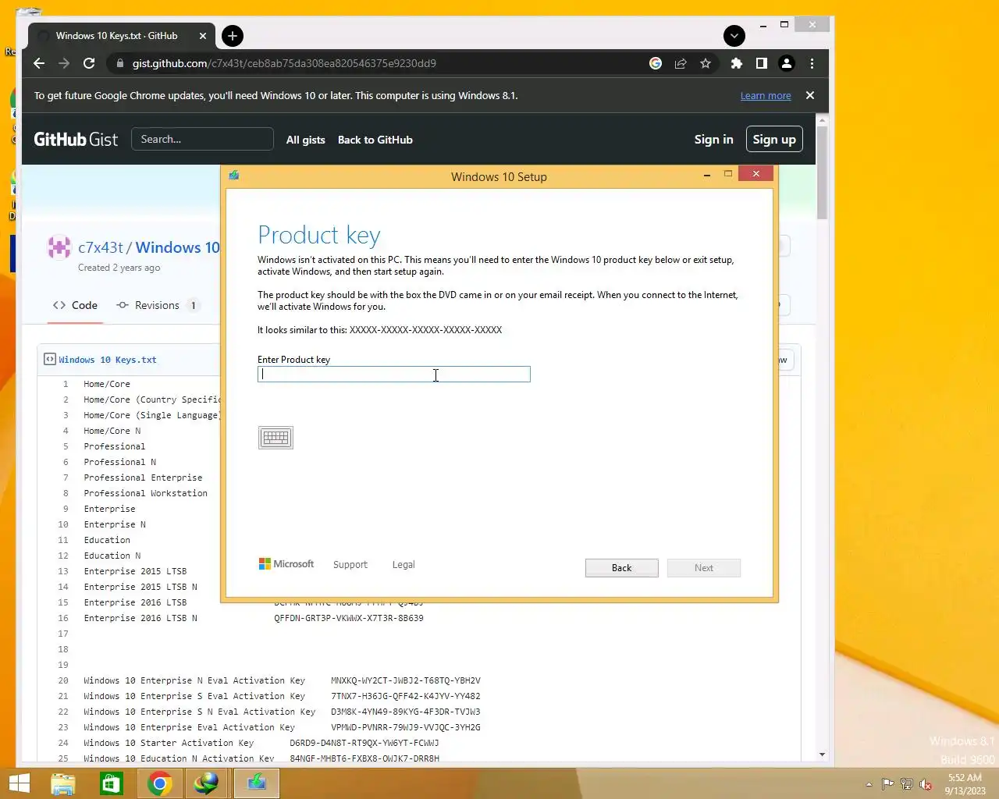Click Chrome's back navigation arrow

(39, 63)
